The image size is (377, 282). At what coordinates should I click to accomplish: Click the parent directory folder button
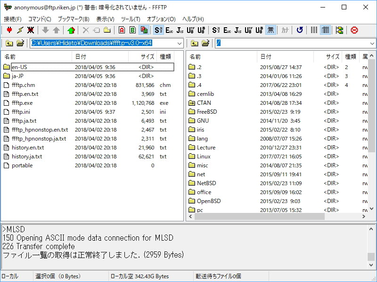pos(10,43)
